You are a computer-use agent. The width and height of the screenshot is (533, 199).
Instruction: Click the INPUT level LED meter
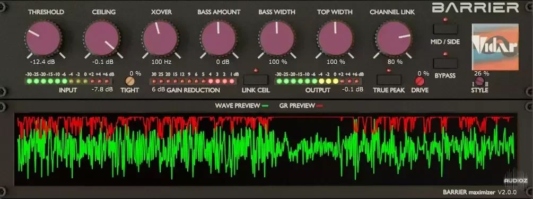pos(68,81)
